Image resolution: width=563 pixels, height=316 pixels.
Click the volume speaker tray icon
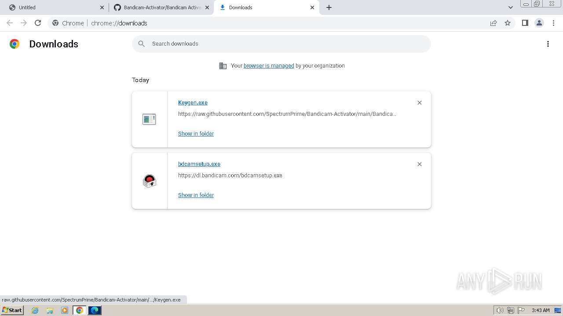500,310
